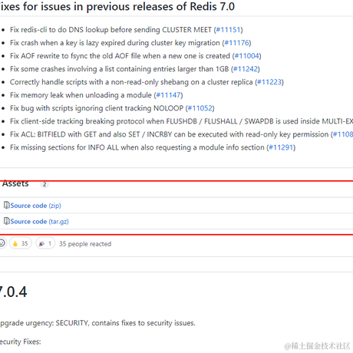Click the Assets count badge showing 2

[x=45, y=184]
